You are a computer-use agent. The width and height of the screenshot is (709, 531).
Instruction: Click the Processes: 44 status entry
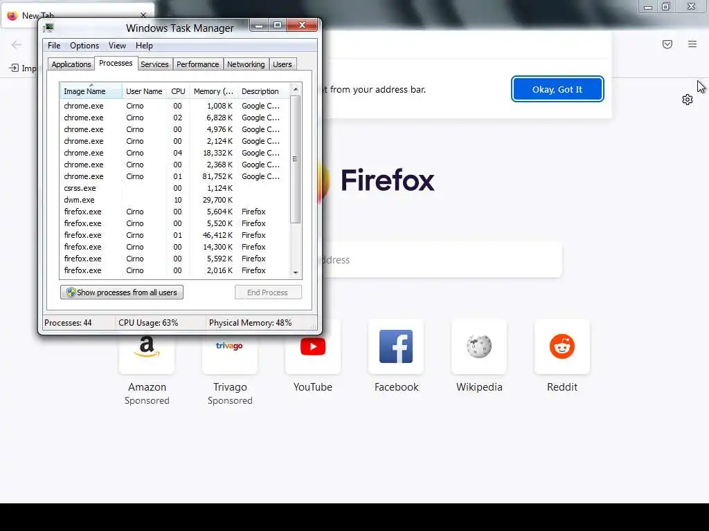coord(68,323)
